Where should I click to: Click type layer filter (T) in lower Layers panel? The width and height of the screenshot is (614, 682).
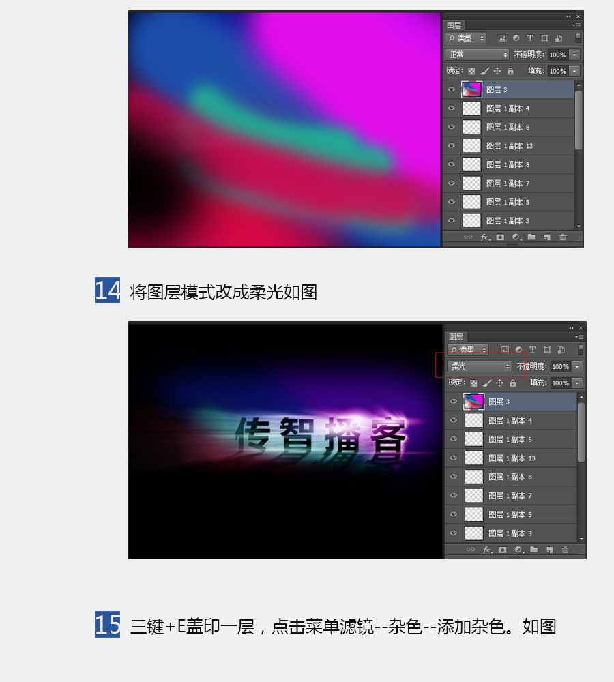click(x=533, y=350)
